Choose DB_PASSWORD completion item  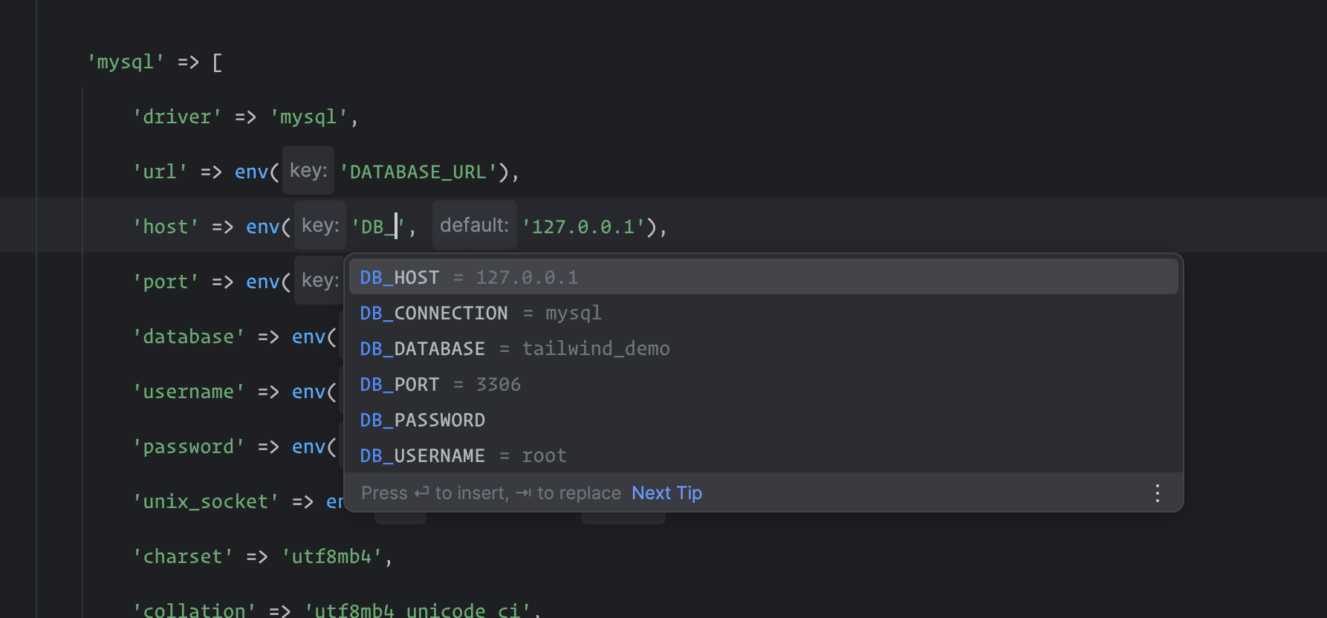coord(764,420)
